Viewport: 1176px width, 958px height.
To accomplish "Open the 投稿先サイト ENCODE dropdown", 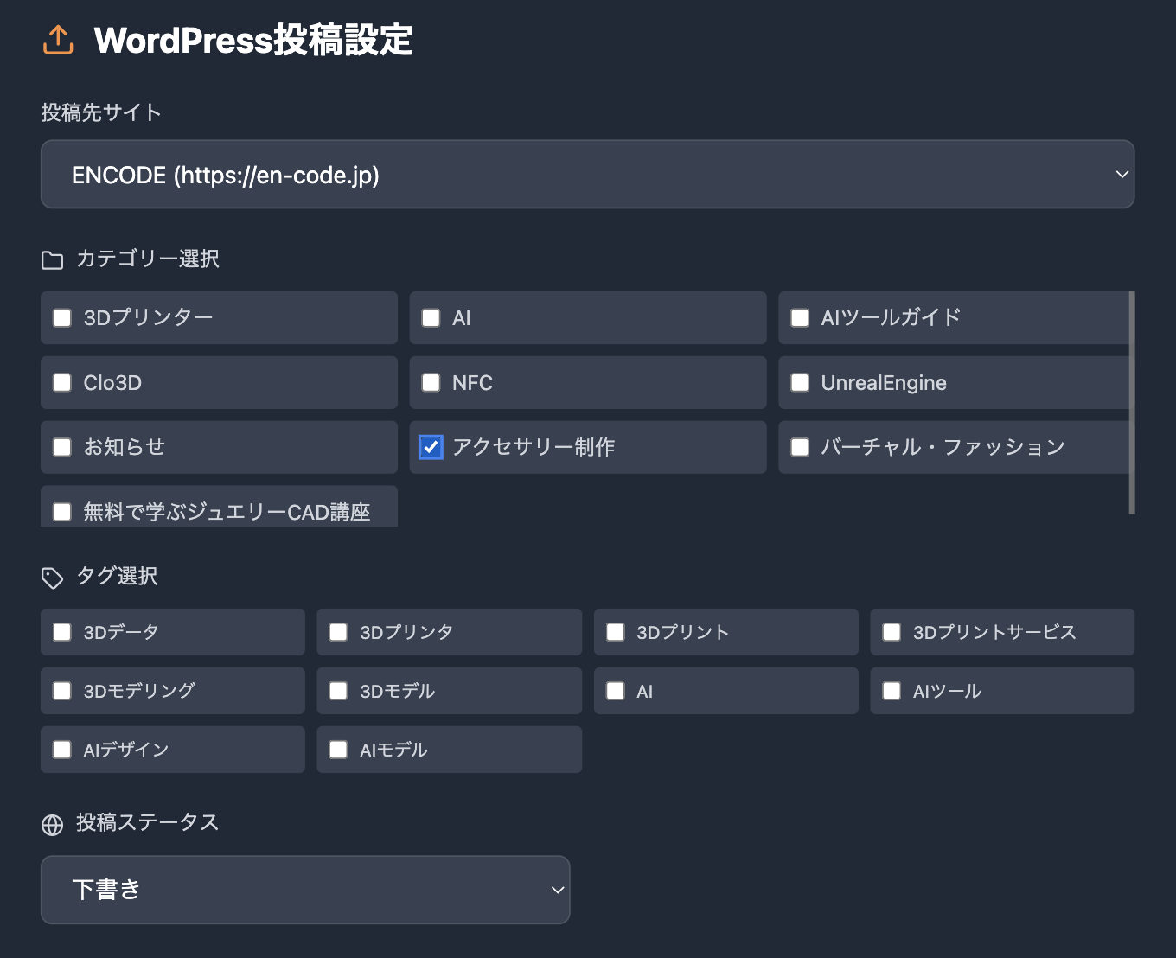I will pos(587,175).
